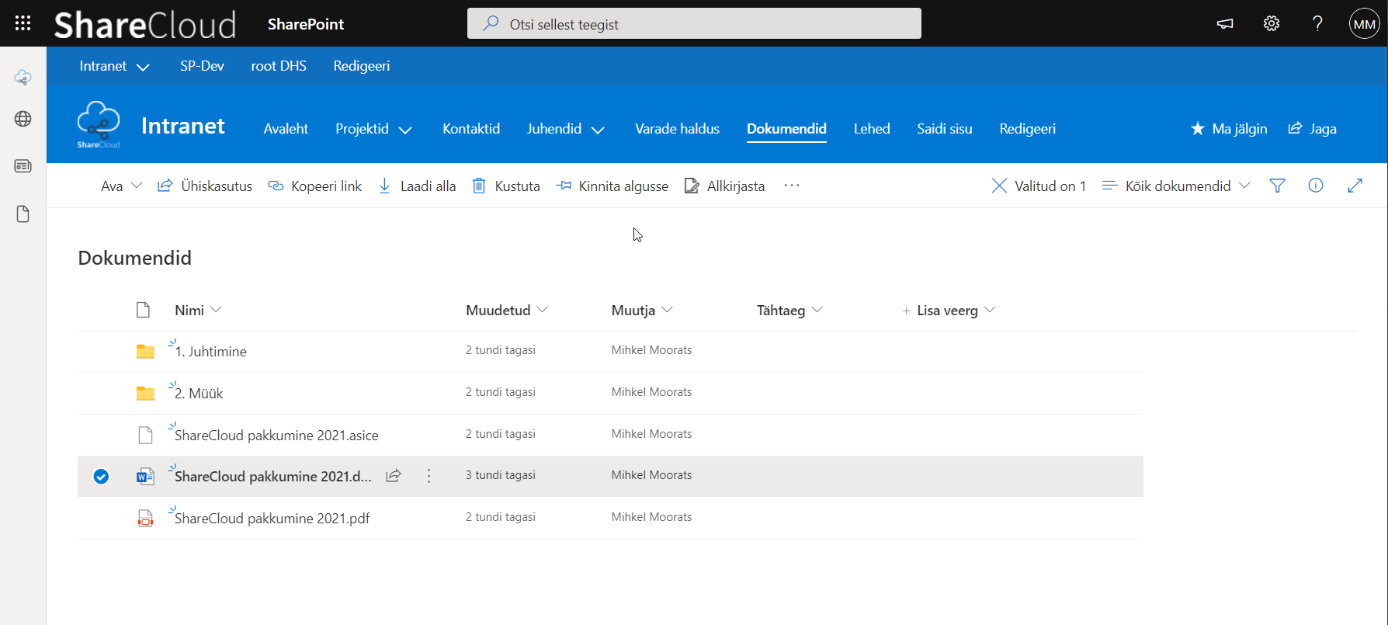Open the app launcher waffle icon
Image resolution: width=1388 pixels, height=625 pixels.
coord(23,23)
